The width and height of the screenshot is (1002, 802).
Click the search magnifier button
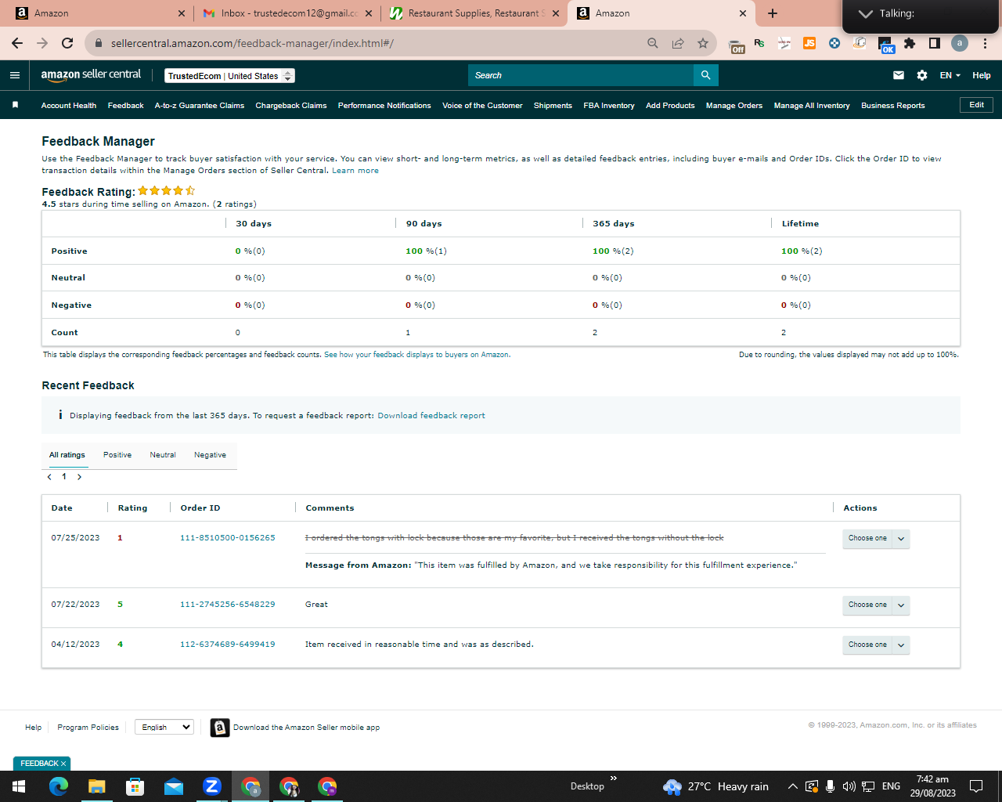click(x=705, y=75)
